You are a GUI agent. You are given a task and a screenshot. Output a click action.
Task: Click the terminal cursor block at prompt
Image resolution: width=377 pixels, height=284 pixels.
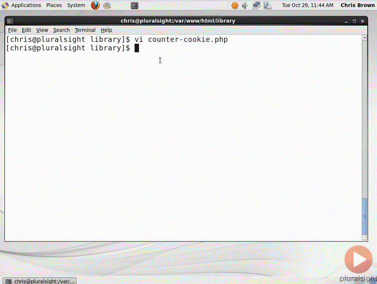(136, 48)
